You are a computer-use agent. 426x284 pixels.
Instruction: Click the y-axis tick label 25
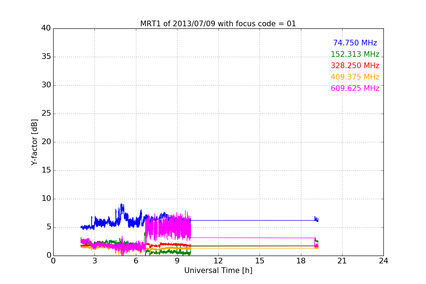46,114
